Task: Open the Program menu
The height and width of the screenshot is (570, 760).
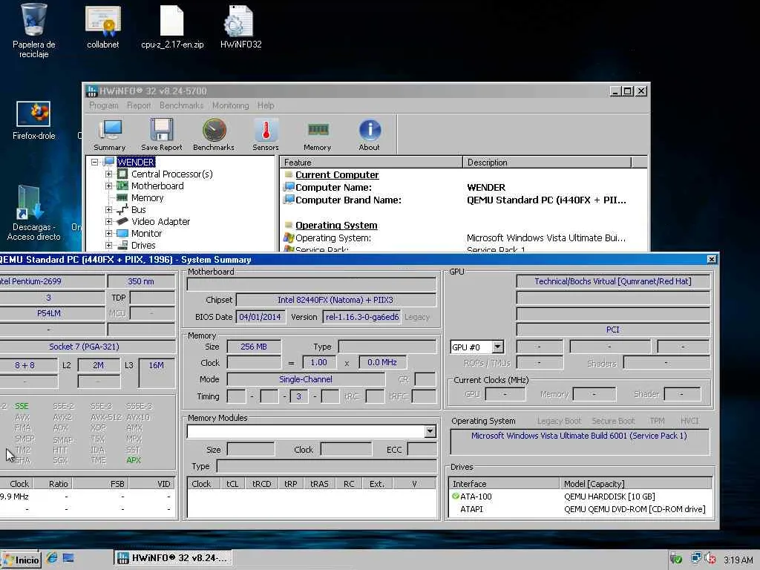Action: tap(103, 105)
